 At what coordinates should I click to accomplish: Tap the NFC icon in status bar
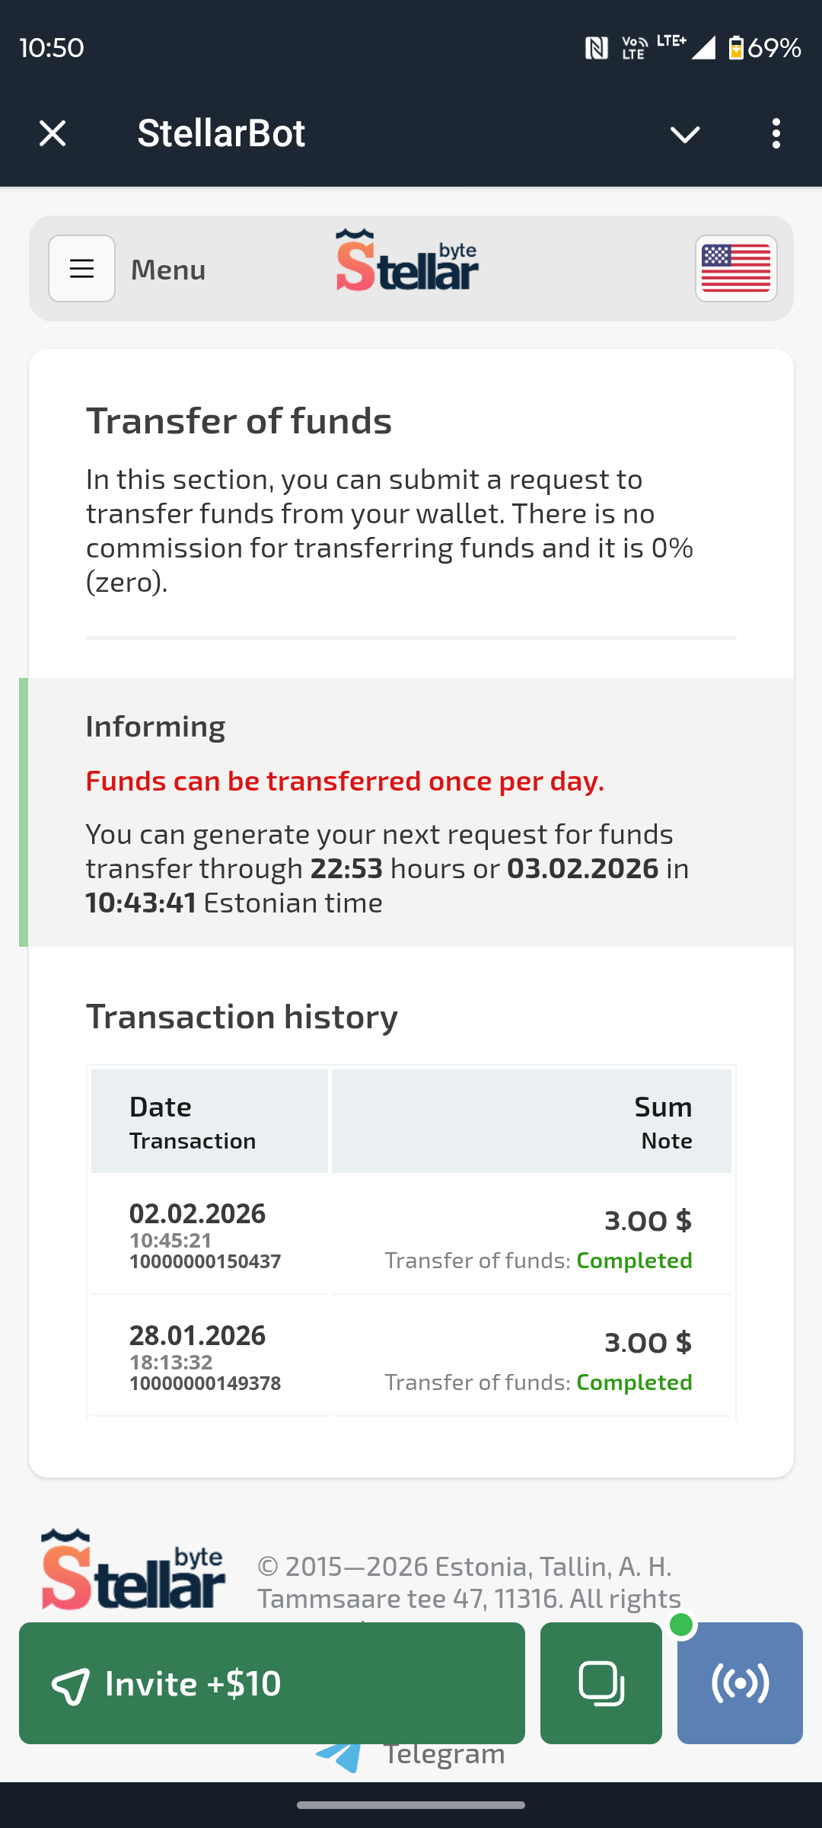pyautogui.click(x=596, y=48)
